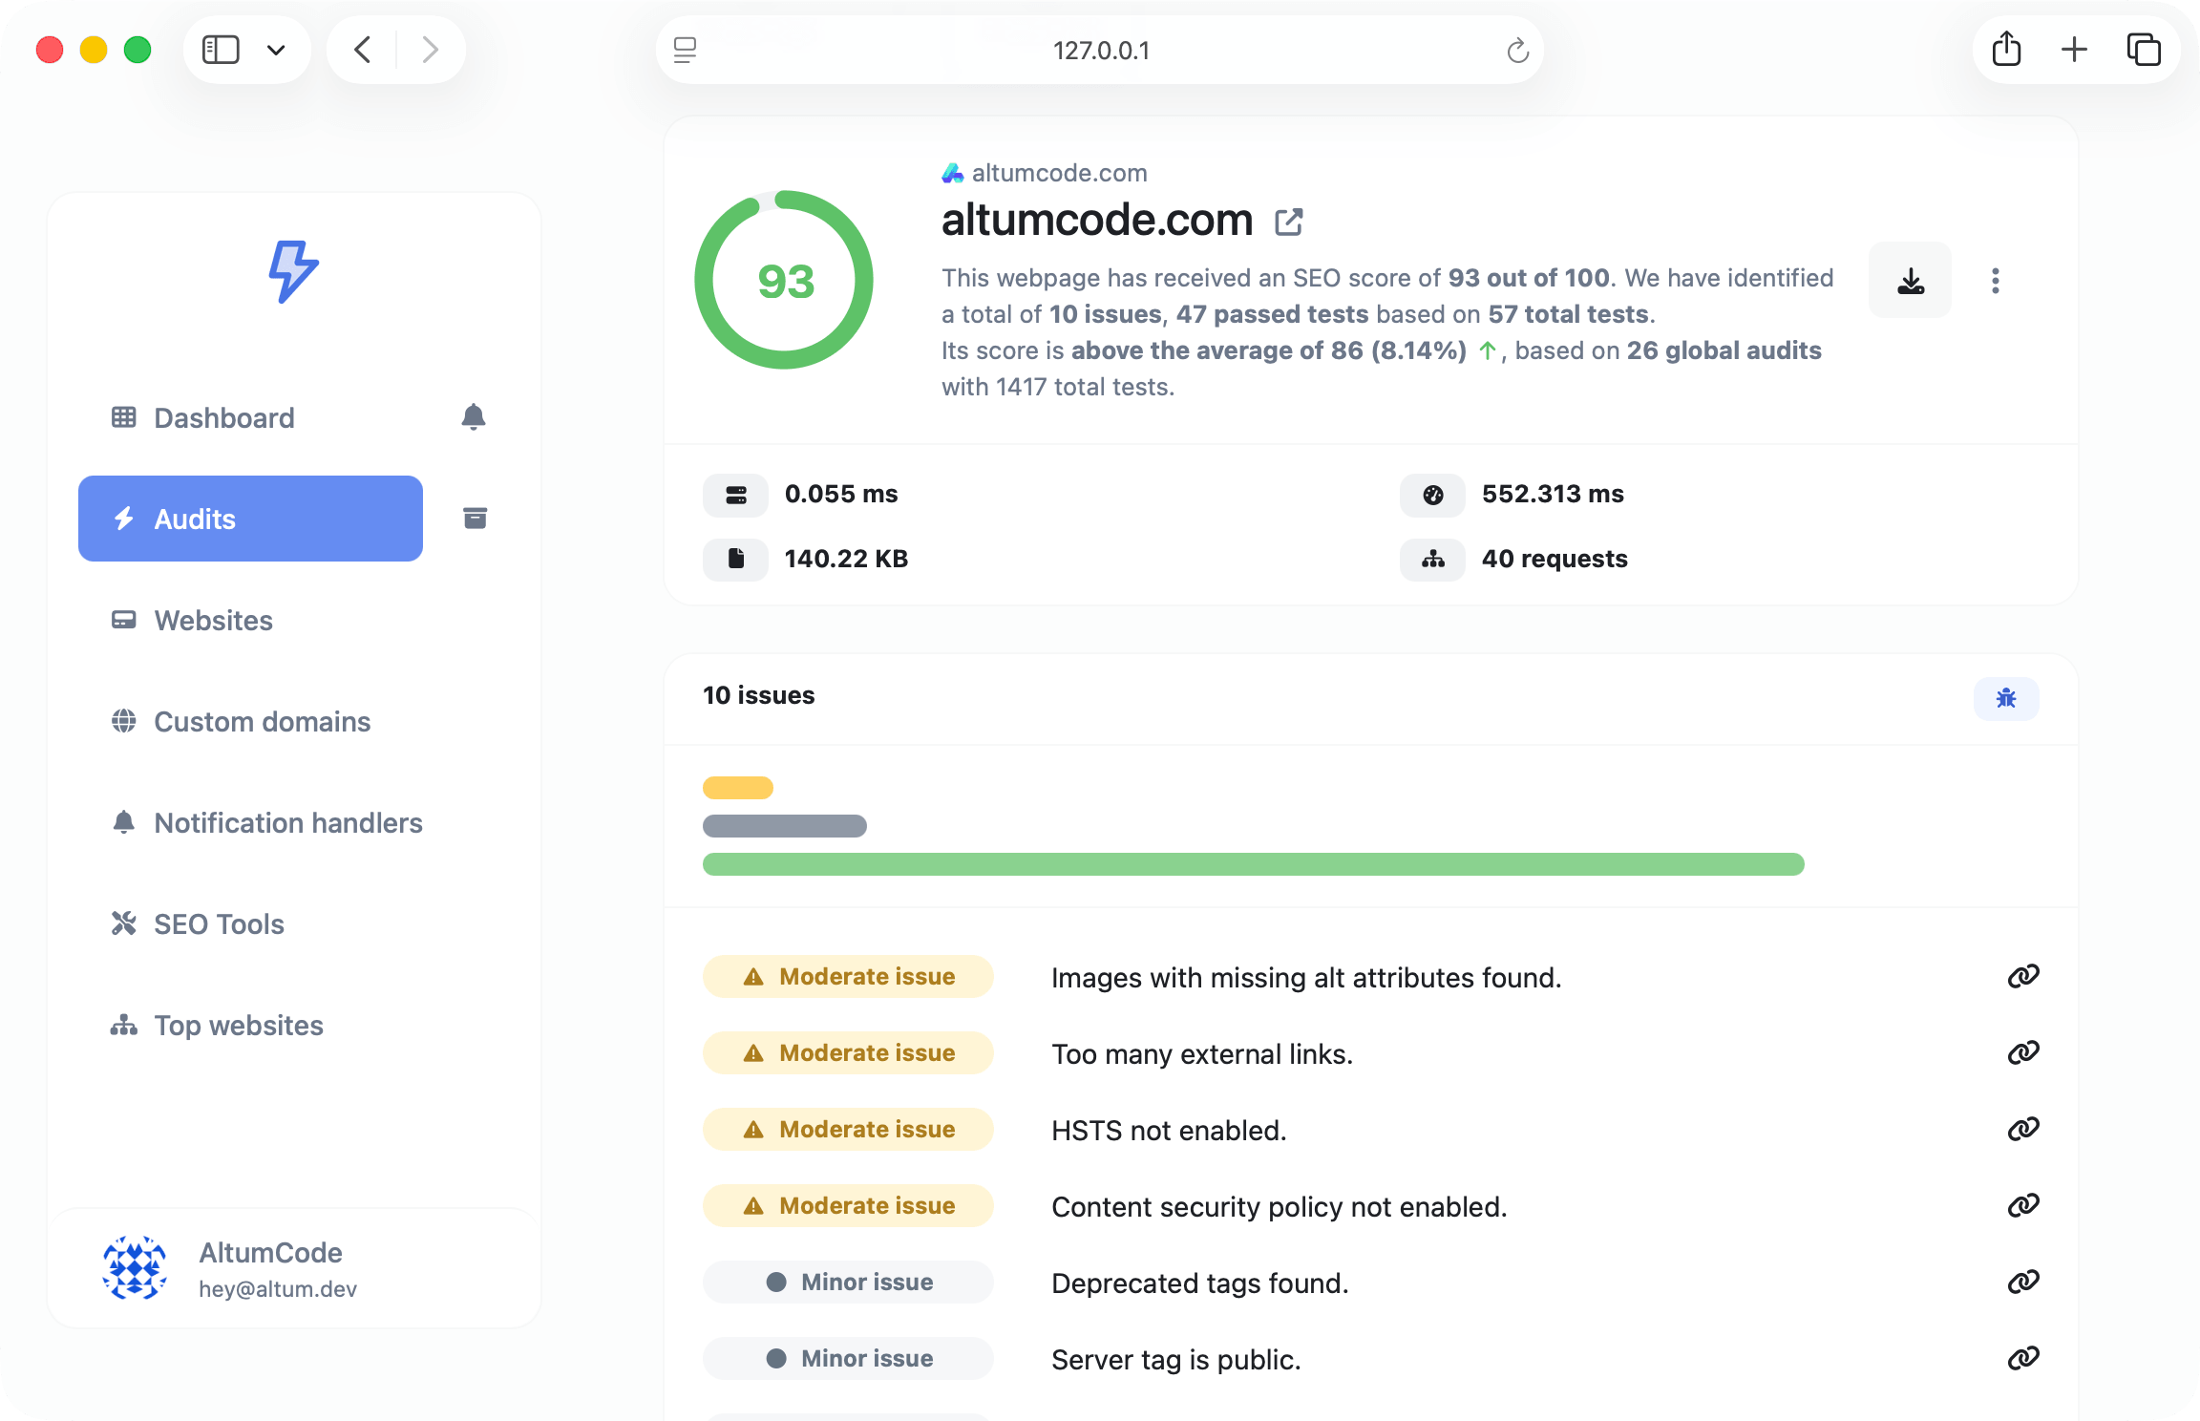Click Minor issue badge for server tag
Screen dimensions: 2200x1421
848,1358
